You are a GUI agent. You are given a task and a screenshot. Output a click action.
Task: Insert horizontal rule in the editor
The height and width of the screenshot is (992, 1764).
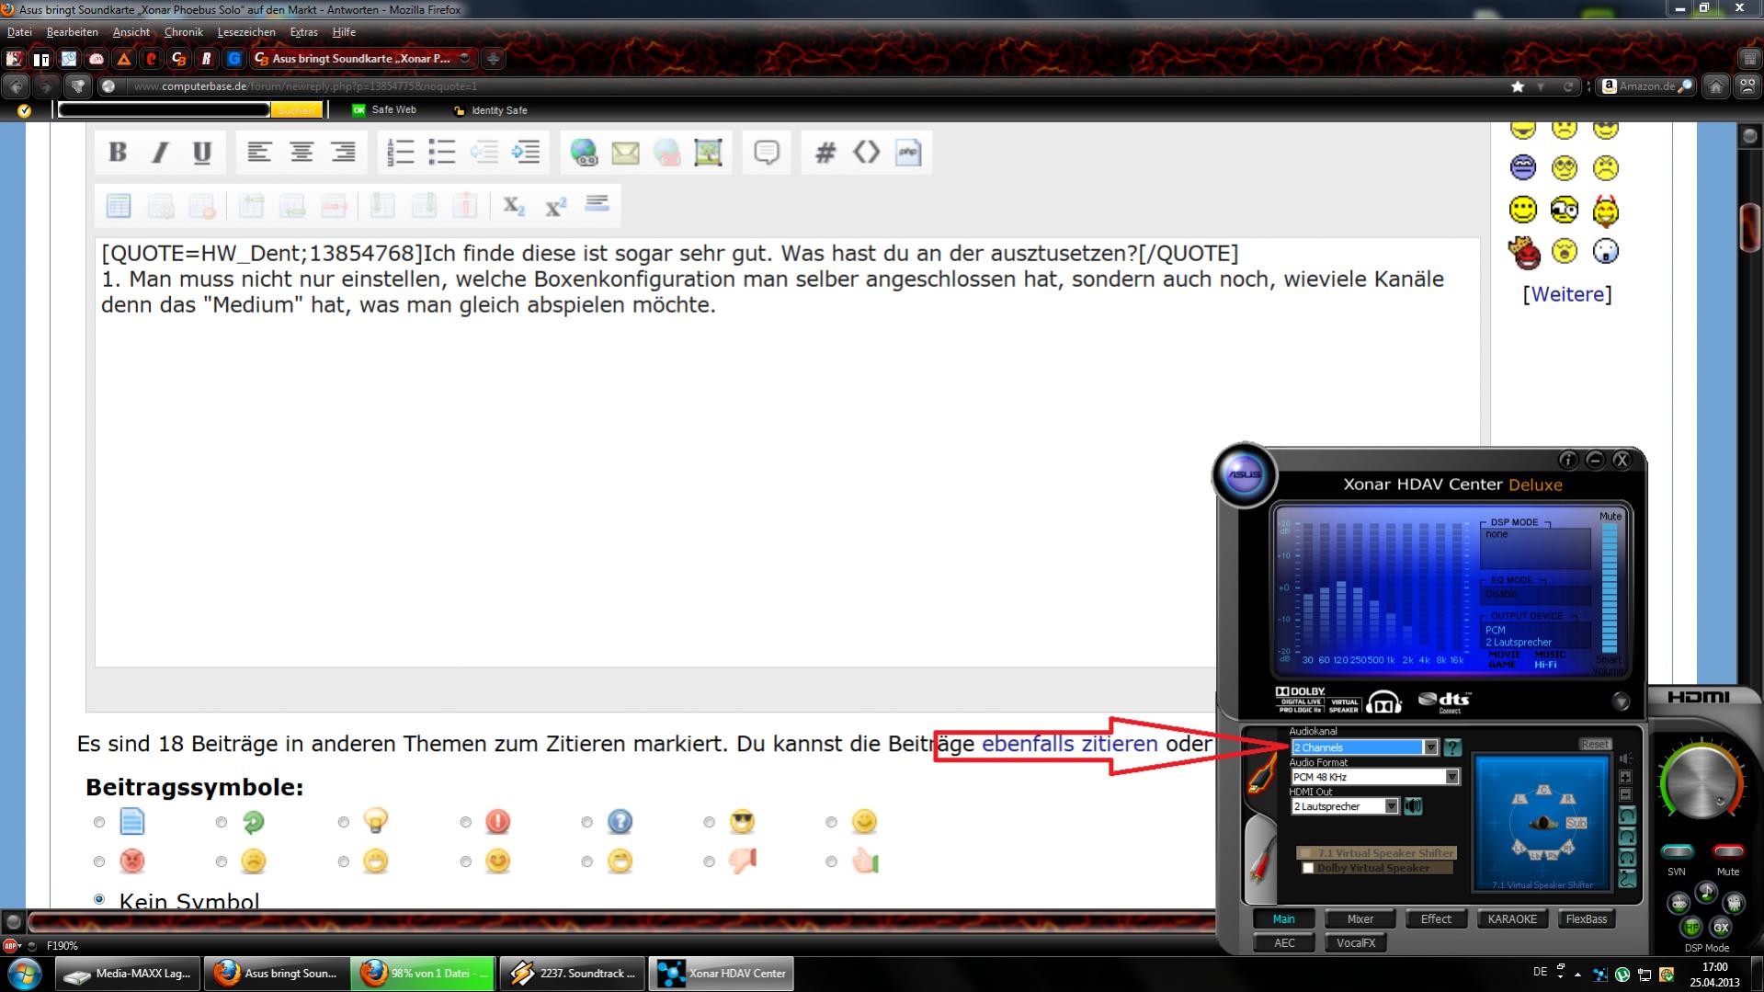pyautogui.click(x=597, y=204)
